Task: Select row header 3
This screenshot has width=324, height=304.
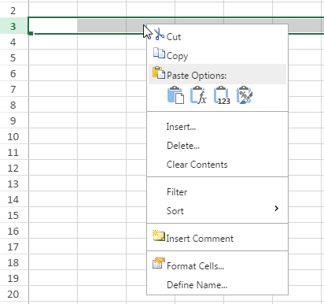Action: [x=13, y=26]
